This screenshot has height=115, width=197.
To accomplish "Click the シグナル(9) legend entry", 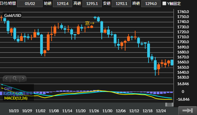I will click(x=13, y=94).
